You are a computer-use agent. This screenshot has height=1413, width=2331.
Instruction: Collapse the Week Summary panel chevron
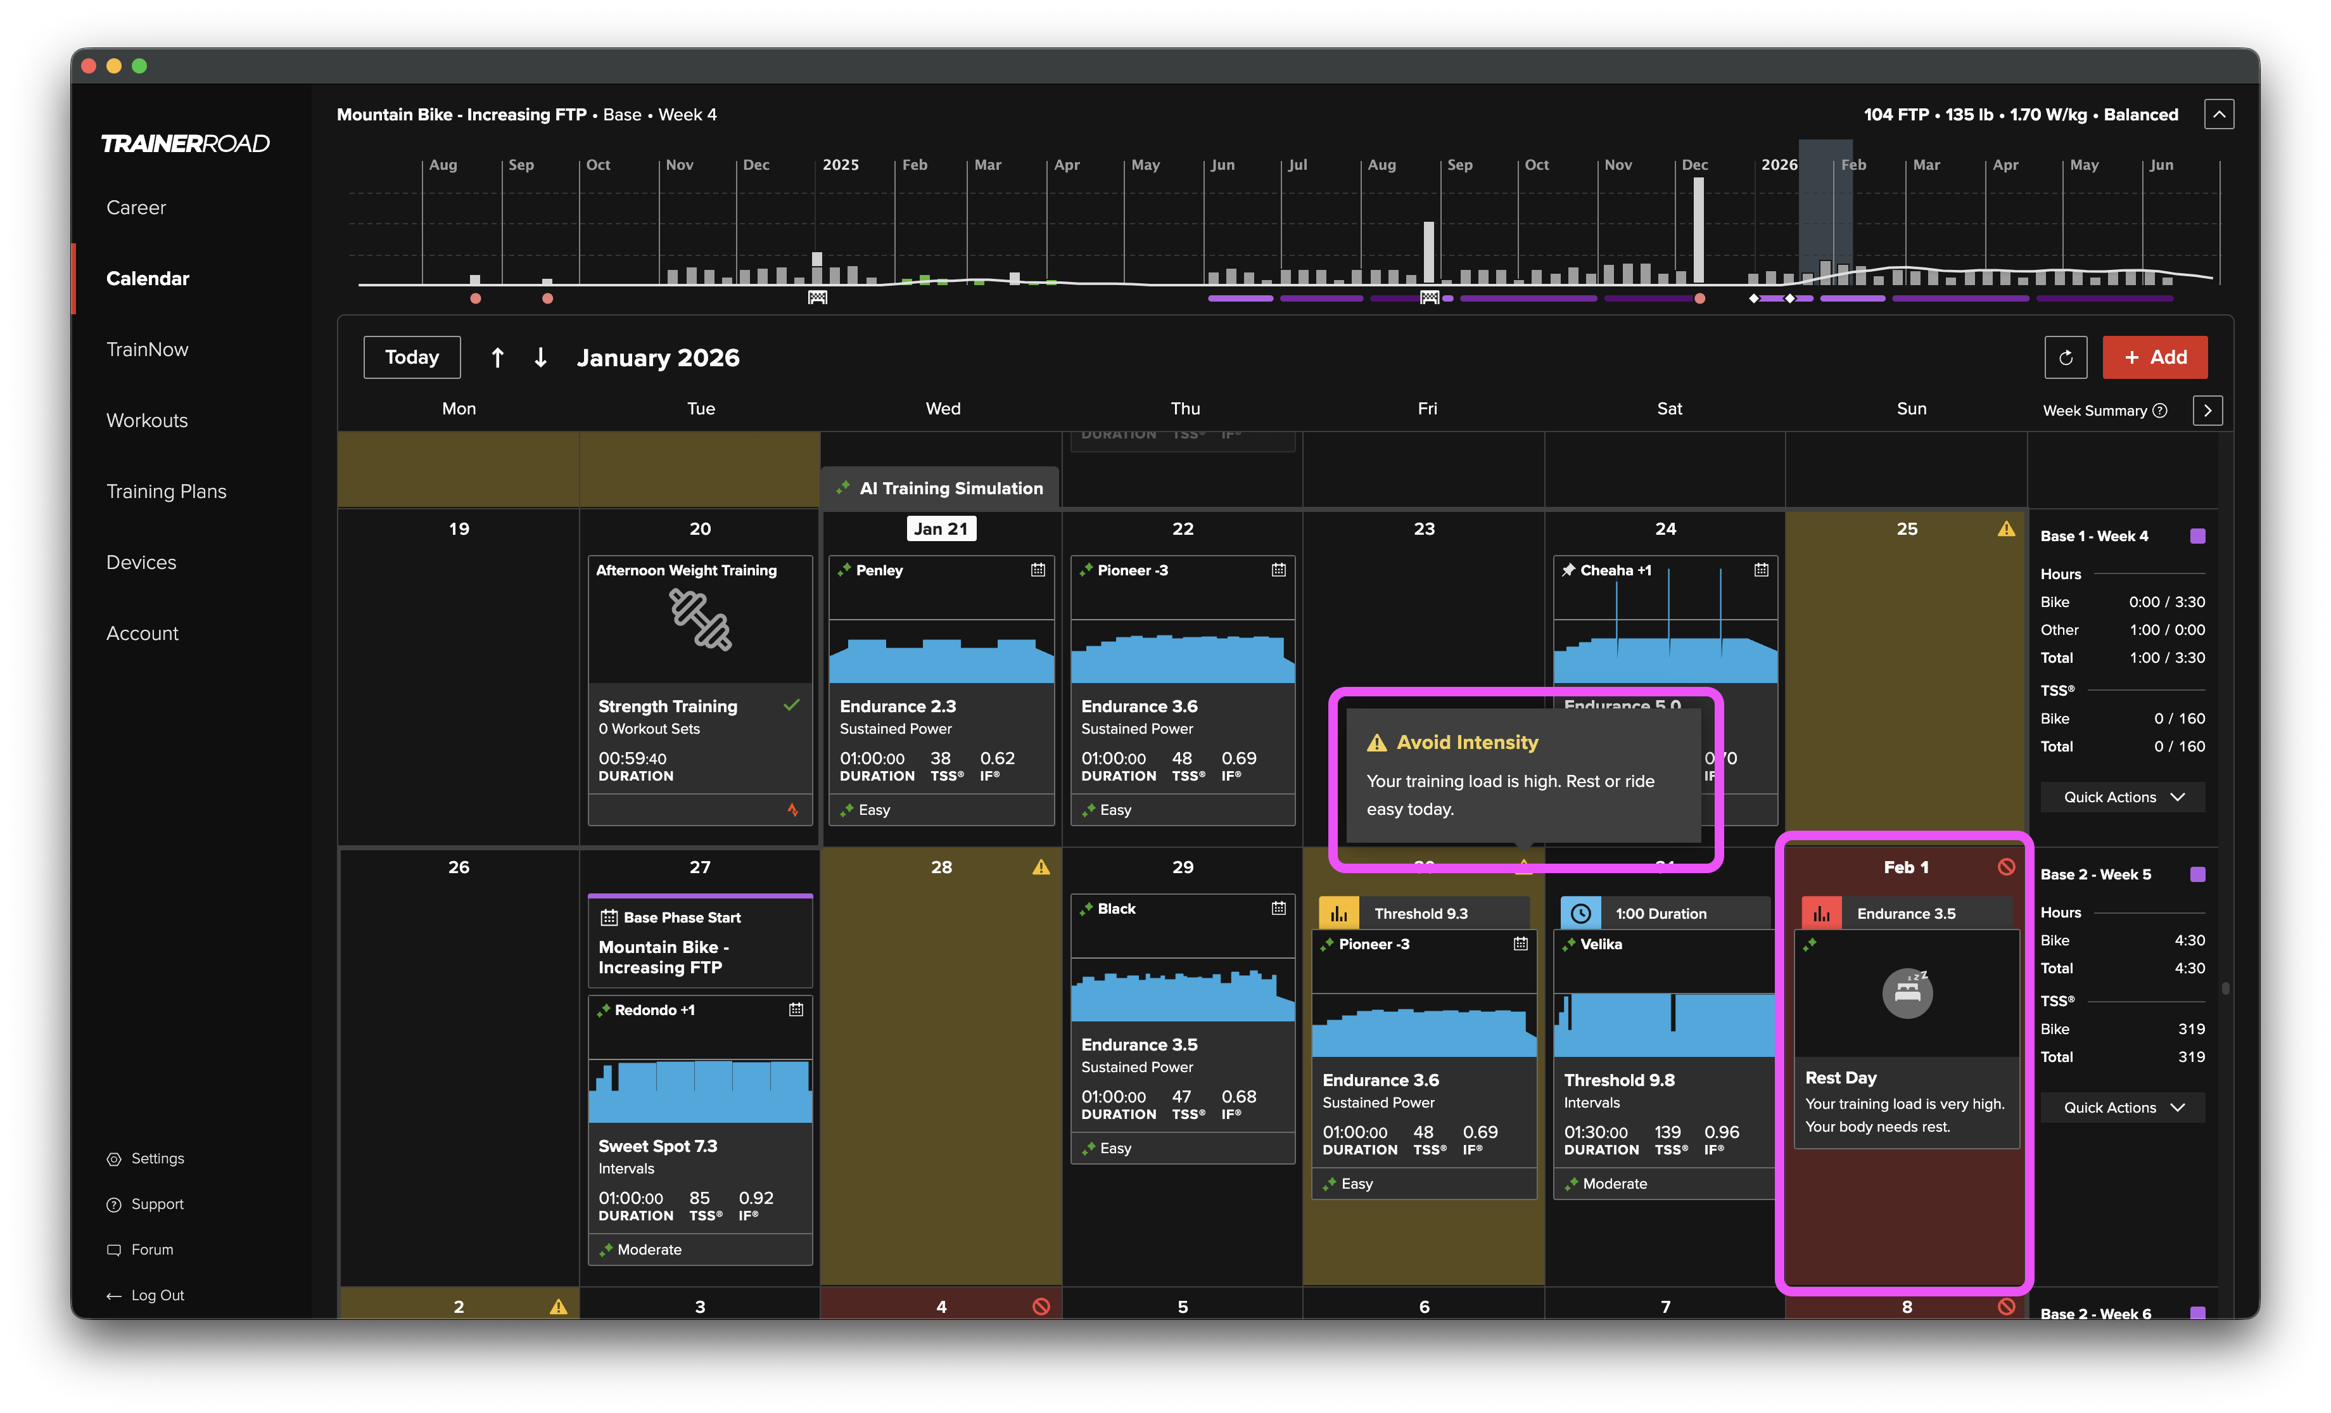(x=2207, y=411)
